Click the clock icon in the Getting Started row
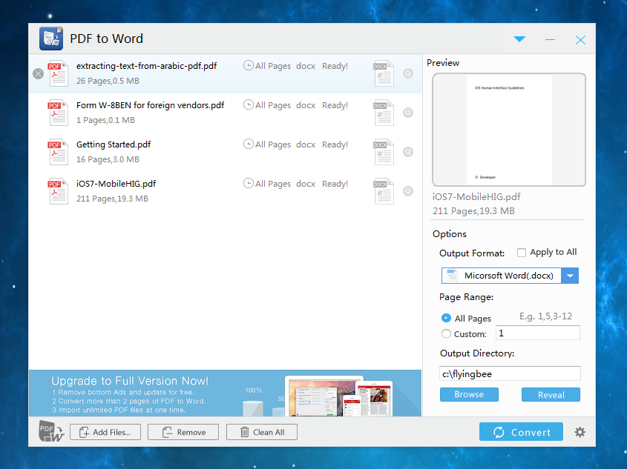 [x=249, y=144]
